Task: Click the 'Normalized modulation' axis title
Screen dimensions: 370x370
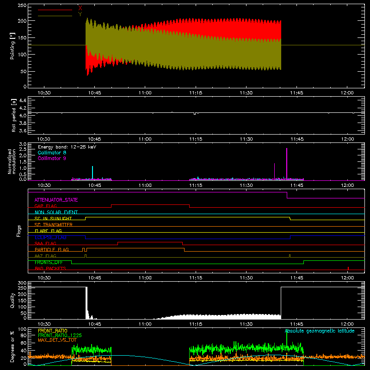Action: (12, 161)
